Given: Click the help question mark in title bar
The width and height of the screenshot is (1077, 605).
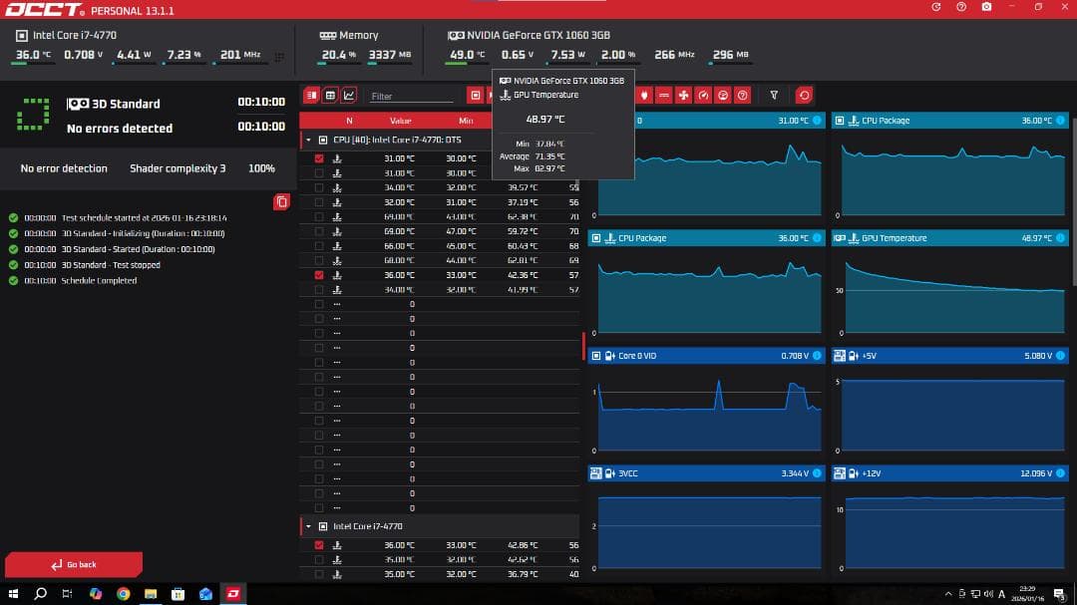Looking at the screenshot, I should pyautogui.click(x=961, y=7).
